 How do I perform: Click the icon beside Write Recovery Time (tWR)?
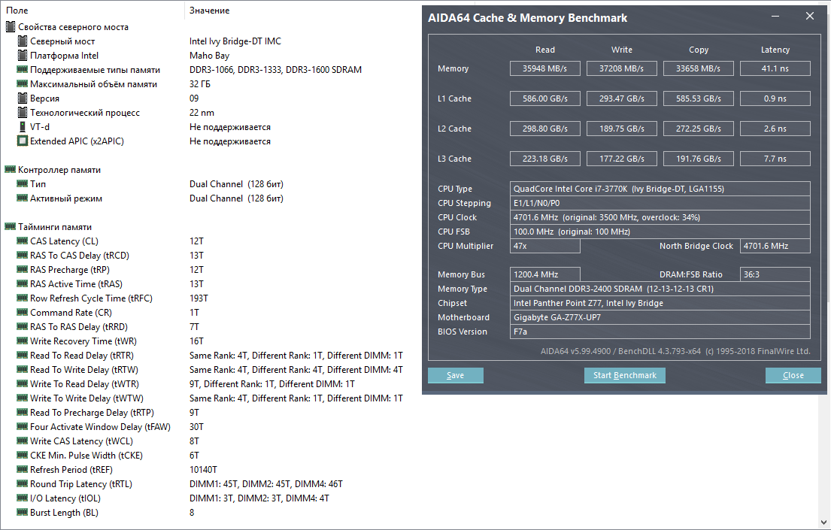23,341
